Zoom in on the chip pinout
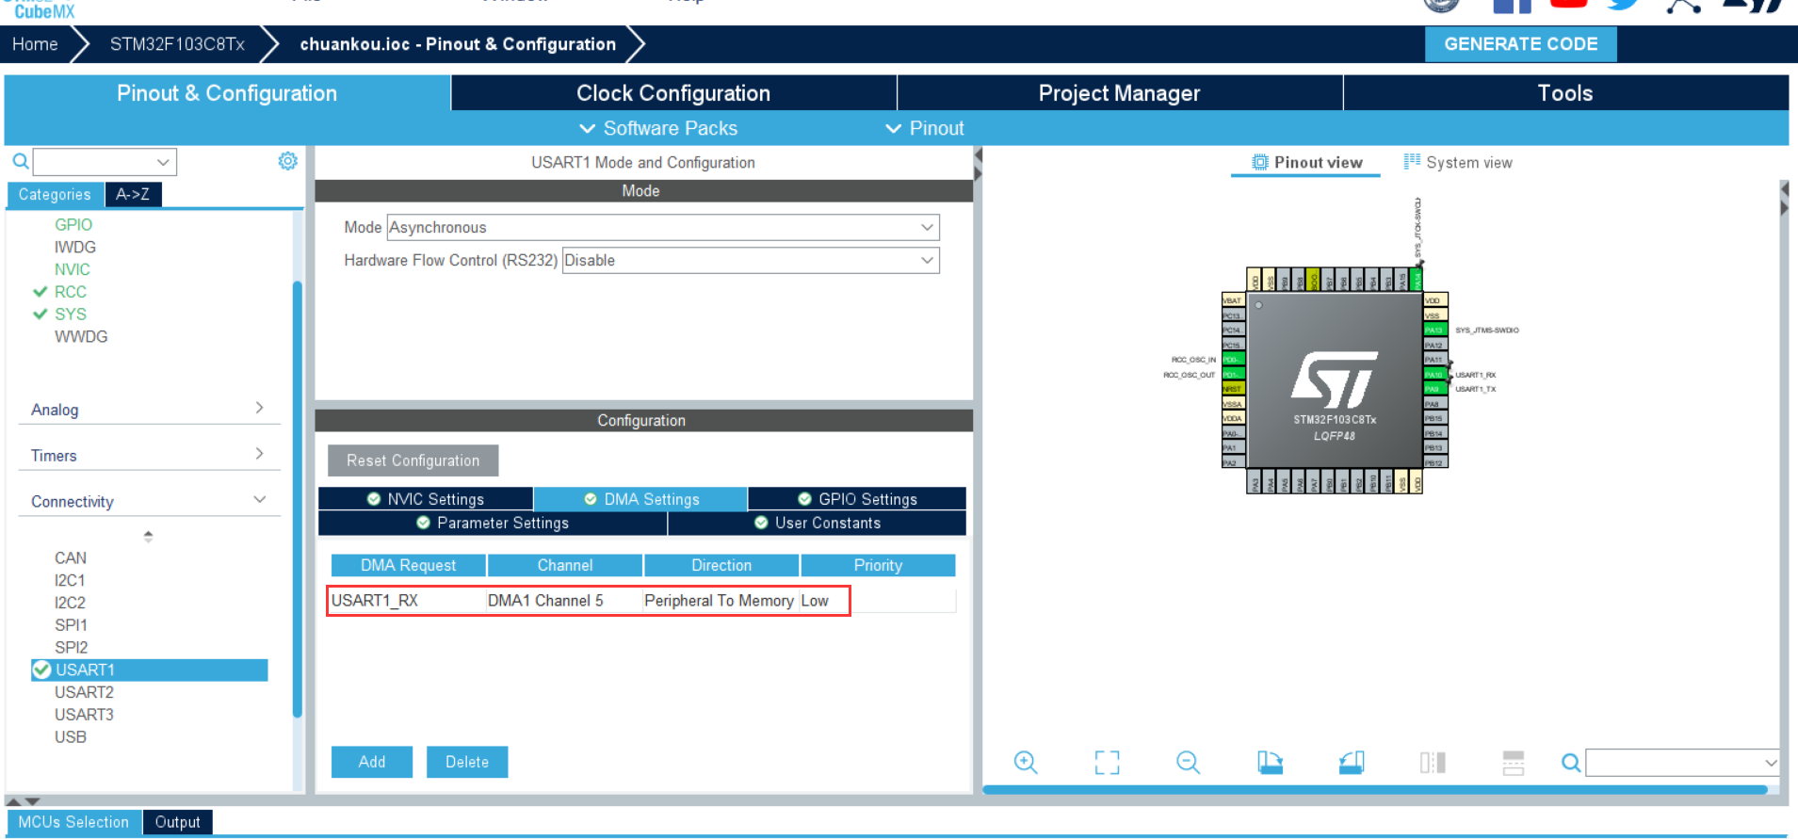The height and width of the screenshot is (839, 1798). point(1026,762)
